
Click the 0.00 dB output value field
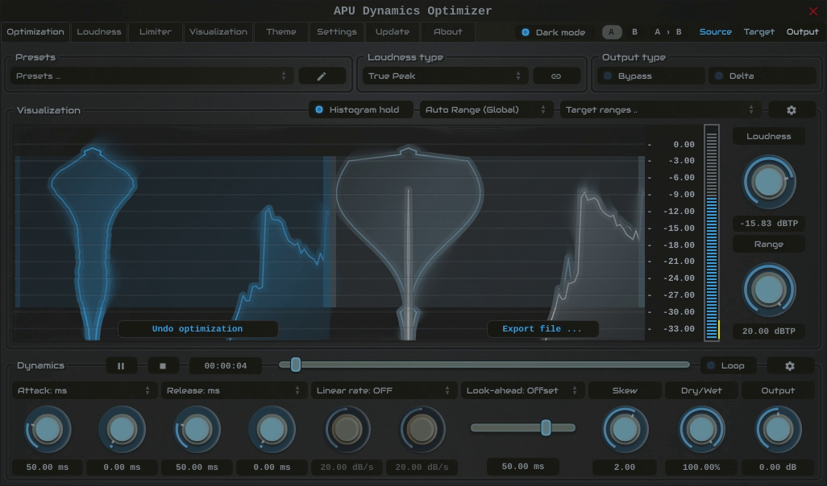point(778,467)
